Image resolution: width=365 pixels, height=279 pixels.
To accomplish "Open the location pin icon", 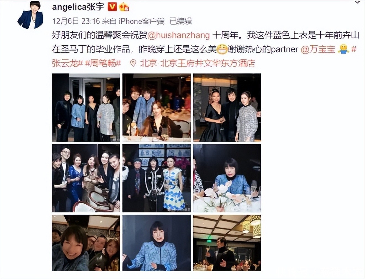I will (133, 63).
